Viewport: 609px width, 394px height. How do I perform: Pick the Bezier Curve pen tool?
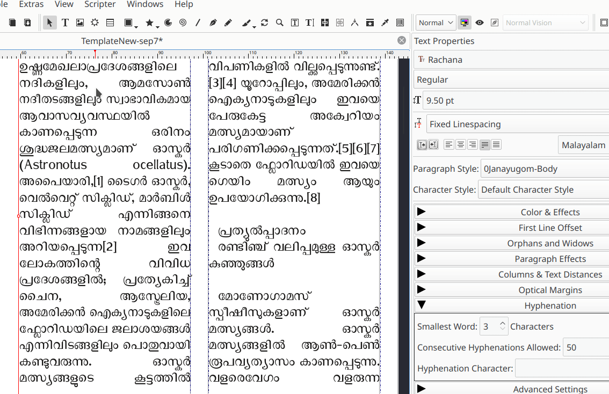[x=213, y=23]
